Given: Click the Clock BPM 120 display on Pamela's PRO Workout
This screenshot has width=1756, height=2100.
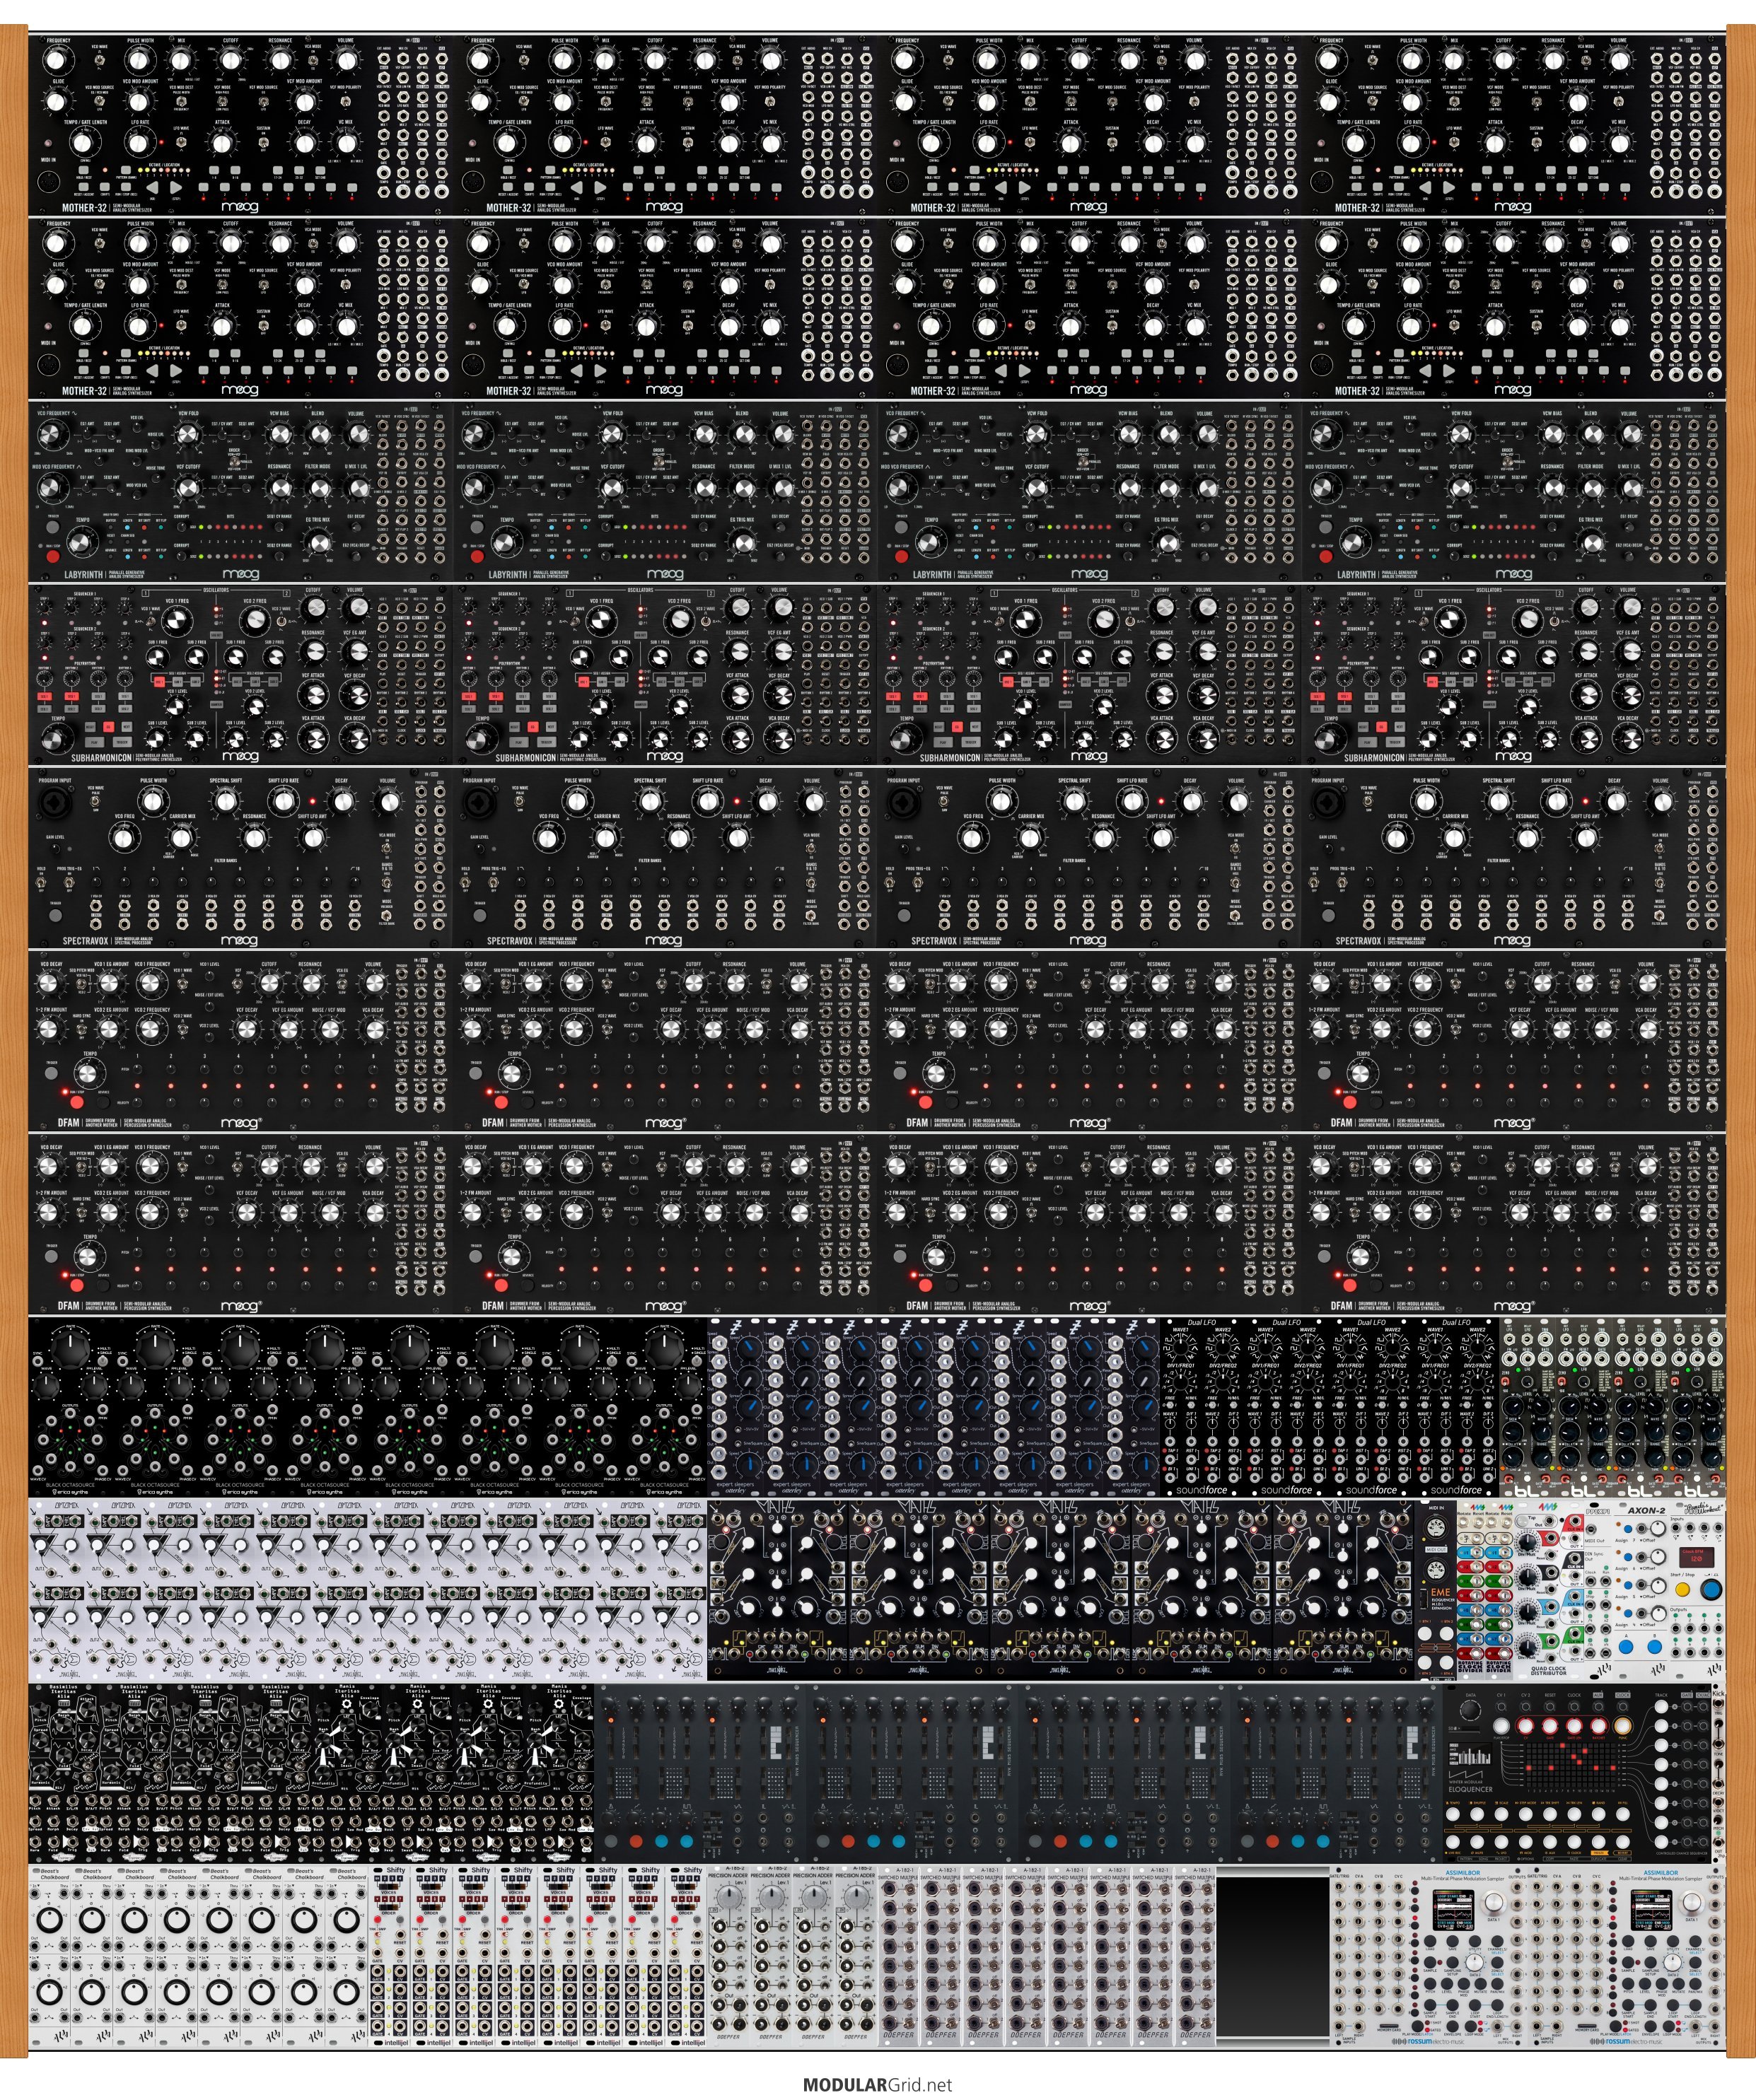Looking at the screenshot, I should (1696, 1558).
